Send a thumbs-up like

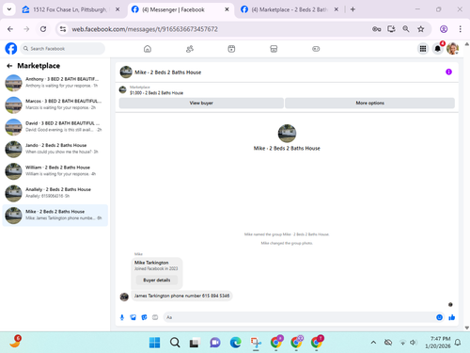[452, 317]
